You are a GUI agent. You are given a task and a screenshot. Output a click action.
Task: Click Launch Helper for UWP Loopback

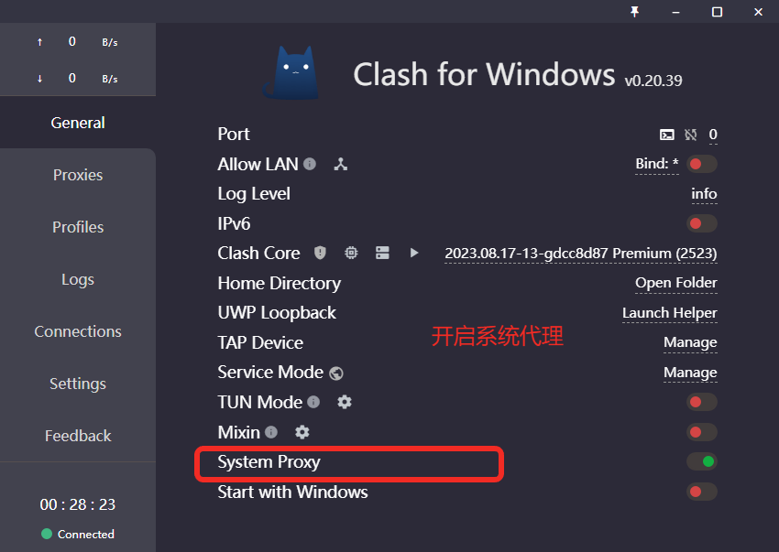pyautogui.click(x=670, y=313)
